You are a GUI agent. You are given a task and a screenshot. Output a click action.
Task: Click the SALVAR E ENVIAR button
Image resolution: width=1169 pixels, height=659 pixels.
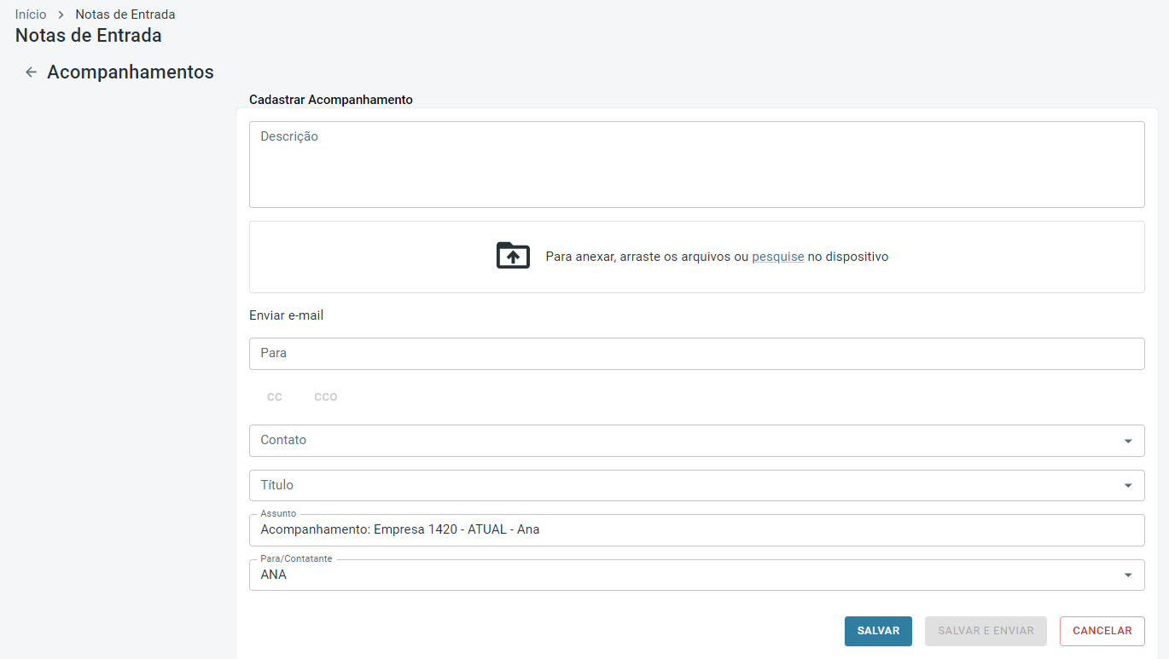(x=986, y=631)
